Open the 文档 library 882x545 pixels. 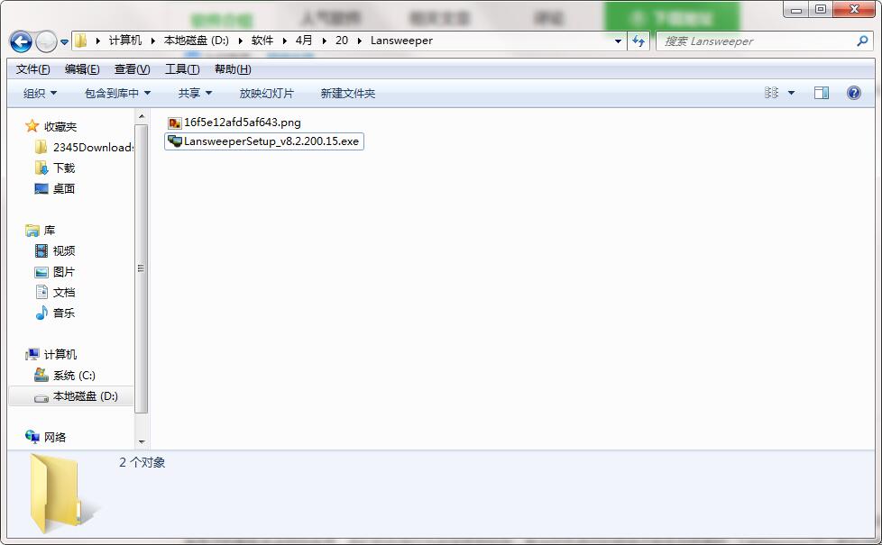point(55,292)
